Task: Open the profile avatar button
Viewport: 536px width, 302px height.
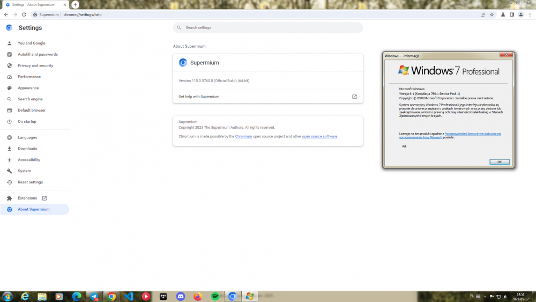Action: tap(520, 14)
